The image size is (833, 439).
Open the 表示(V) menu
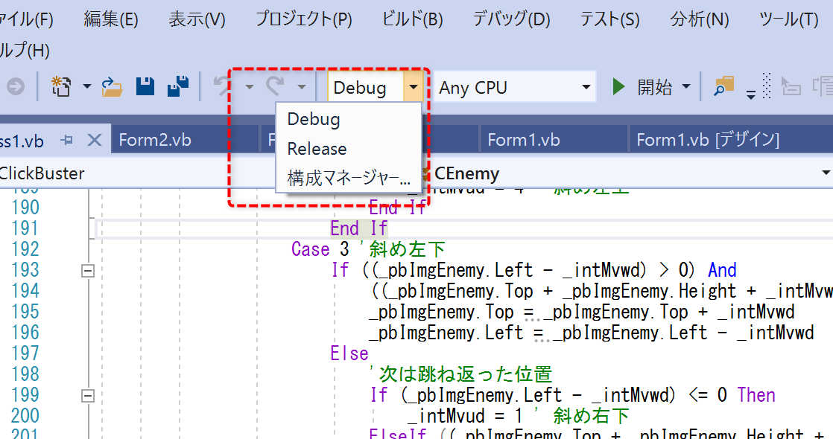[197, 19]
